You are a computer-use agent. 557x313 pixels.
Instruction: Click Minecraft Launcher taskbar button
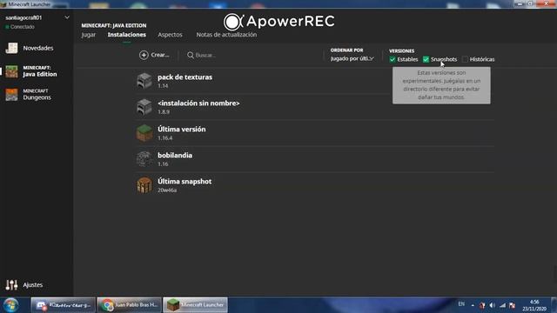coord(195,305)
